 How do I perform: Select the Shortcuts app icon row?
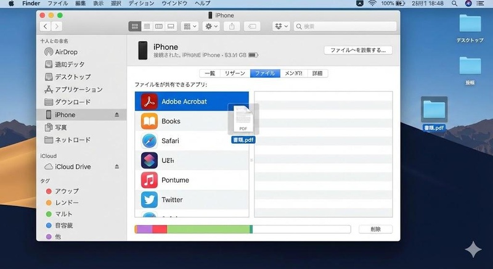(192, 160)
